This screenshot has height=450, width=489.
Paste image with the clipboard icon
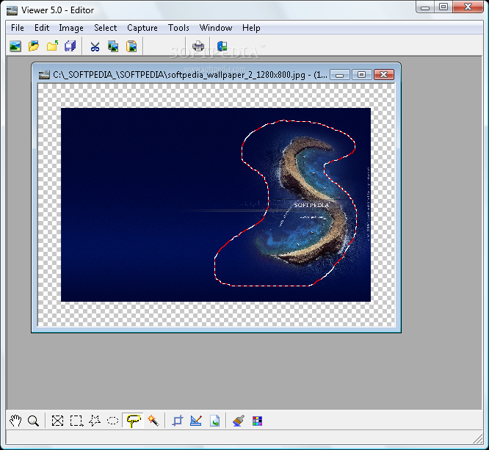[131, 46]
